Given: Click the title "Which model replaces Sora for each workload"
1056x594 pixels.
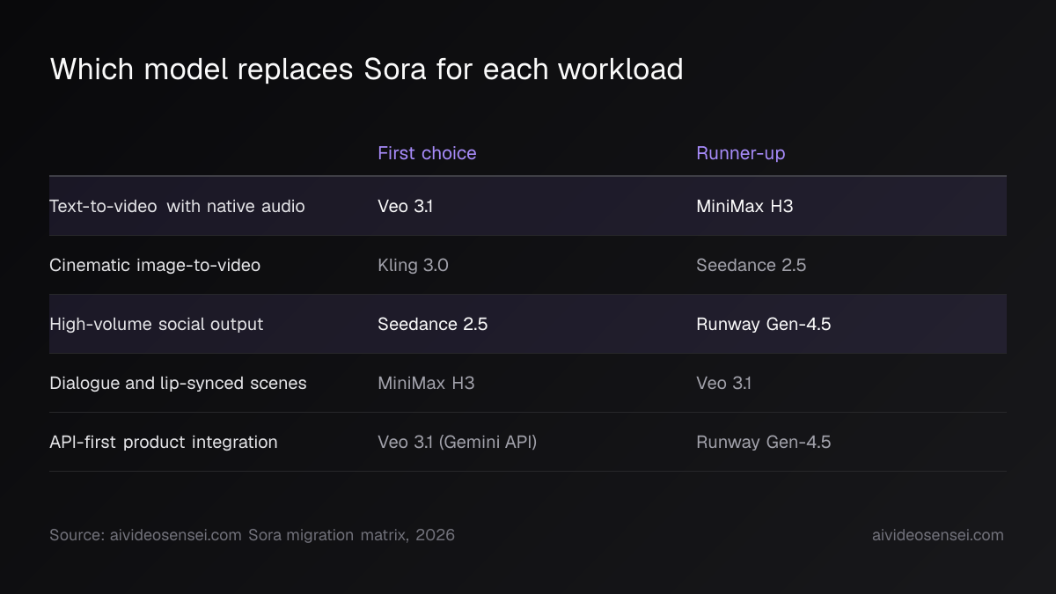Looking at the screenshot, I should (x=366, y=69).
